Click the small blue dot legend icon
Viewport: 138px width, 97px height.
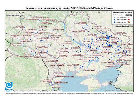pos(115,17)
